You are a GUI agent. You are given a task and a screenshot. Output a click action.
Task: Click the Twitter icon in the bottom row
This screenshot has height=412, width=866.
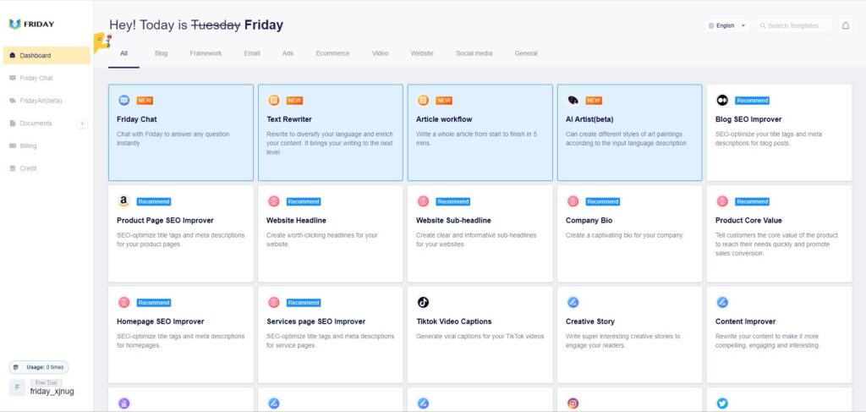722,404
